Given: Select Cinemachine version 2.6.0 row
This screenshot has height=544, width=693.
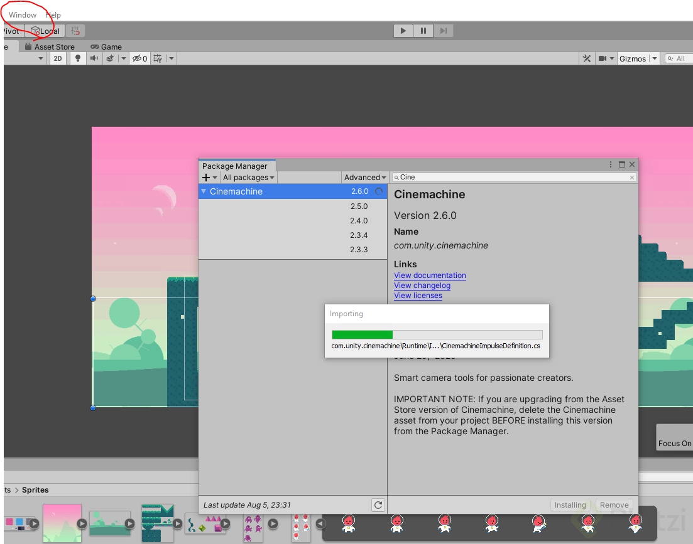Looking at the screenshot, I should click(x=293, y=191).
